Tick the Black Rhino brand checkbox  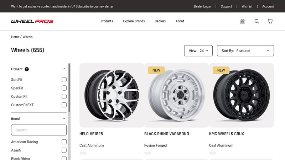(x=64, y=158)
